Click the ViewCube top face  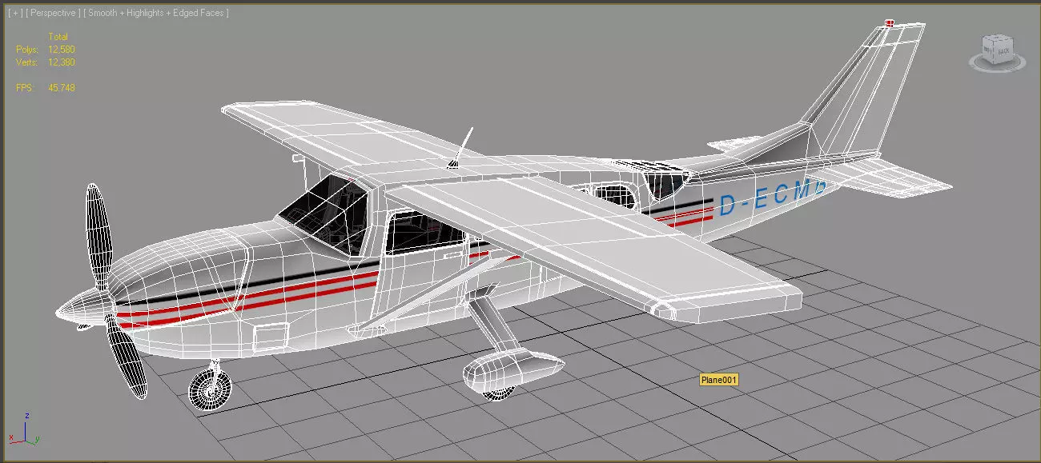pos(999,39)
